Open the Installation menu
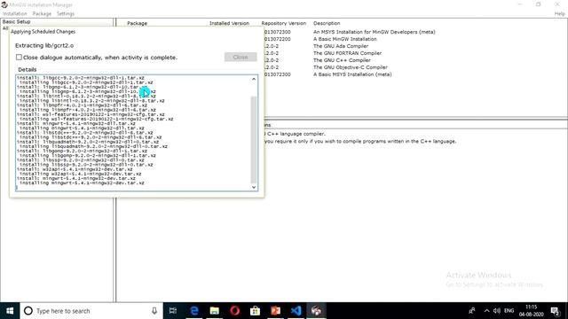The image size is (568, 319). [x=14, y=14]
